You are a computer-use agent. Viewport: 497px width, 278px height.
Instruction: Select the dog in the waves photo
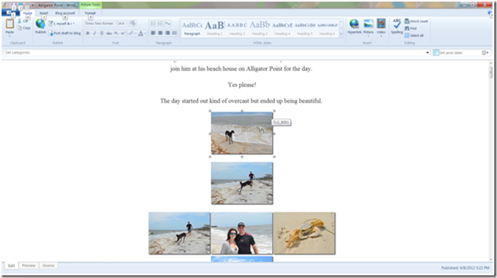(x=242, y=133)
